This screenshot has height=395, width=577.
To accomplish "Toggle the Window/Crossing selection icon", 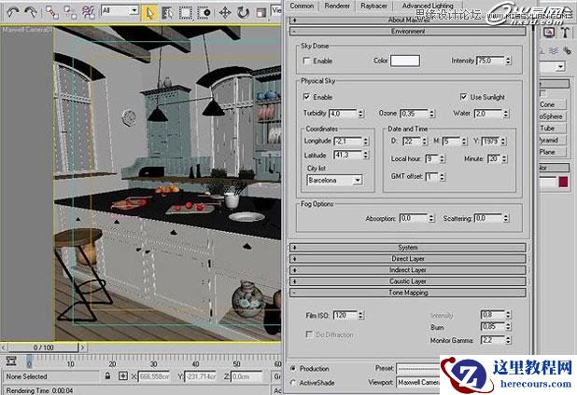I will (x=204, y=13).
